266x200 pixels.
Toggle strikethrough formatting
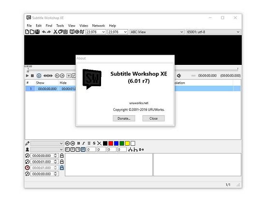point(94,143)
